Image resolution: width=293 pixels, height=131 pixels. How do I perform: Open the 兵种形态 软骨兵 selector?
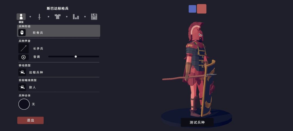59,31
